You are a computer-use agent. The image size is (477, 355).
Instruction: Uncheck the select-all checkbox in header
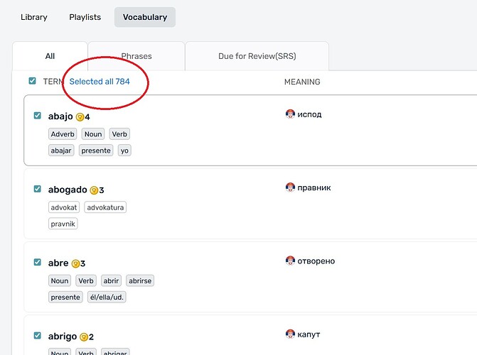32,81
